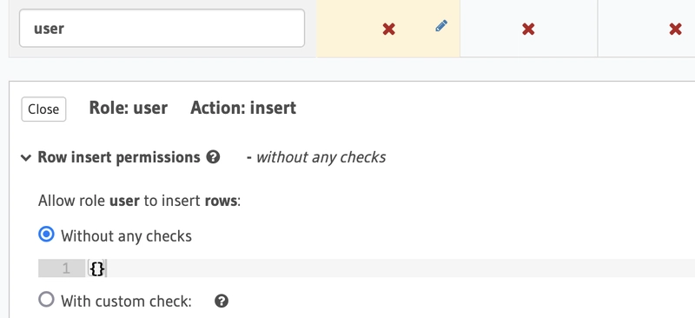Click the italic '- without any checks' summary
Image resolution: width=695 pixels, height=318 pixels.
point(316,157)
